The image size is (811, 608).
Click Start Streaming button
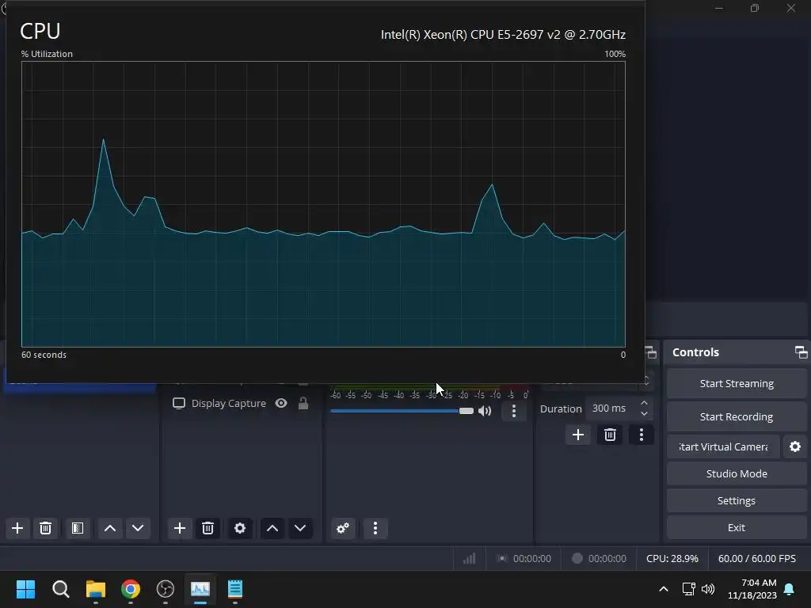coord(737,384)
